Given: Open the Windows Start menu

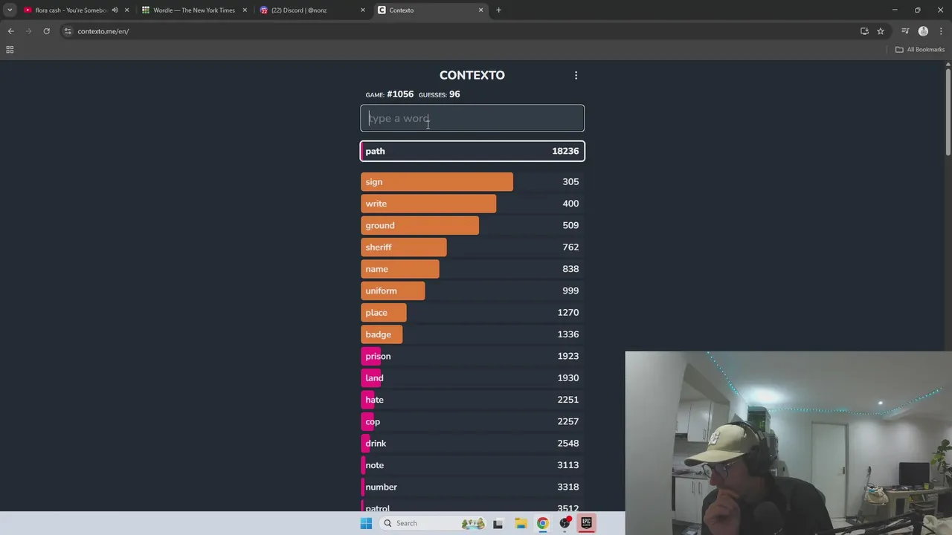Looking at the screenshot, I should 366,523.
